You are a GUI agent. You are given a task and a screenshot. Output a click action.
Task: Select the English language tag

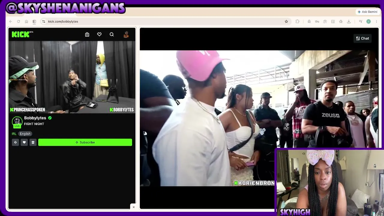[25, 134]
